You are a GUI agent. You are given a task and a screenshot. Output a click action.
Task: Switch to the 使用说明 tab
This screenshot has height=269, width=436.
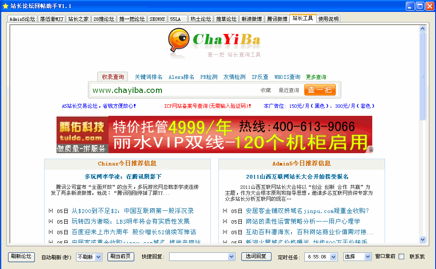(328, 19)
